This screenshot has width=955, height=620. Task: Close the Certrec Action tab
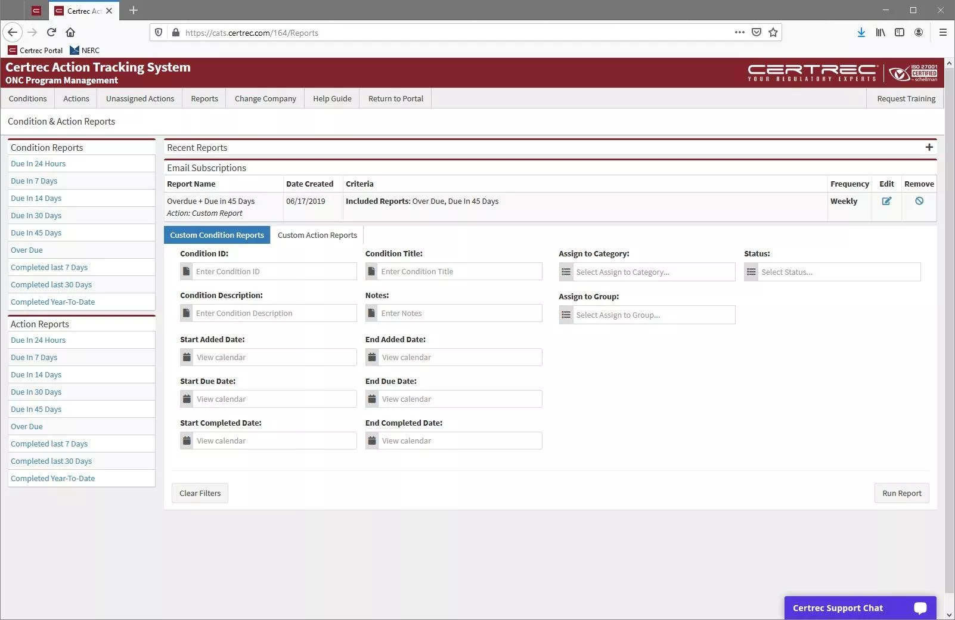(x=109, y=11)
